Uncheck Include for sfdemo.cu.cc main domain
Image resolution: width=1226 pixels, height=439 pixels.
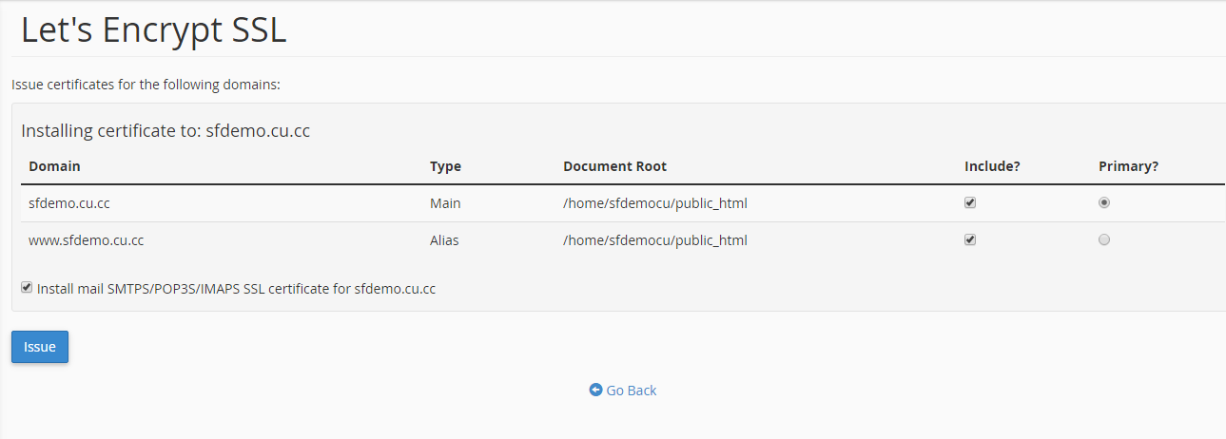coord(970,202)
